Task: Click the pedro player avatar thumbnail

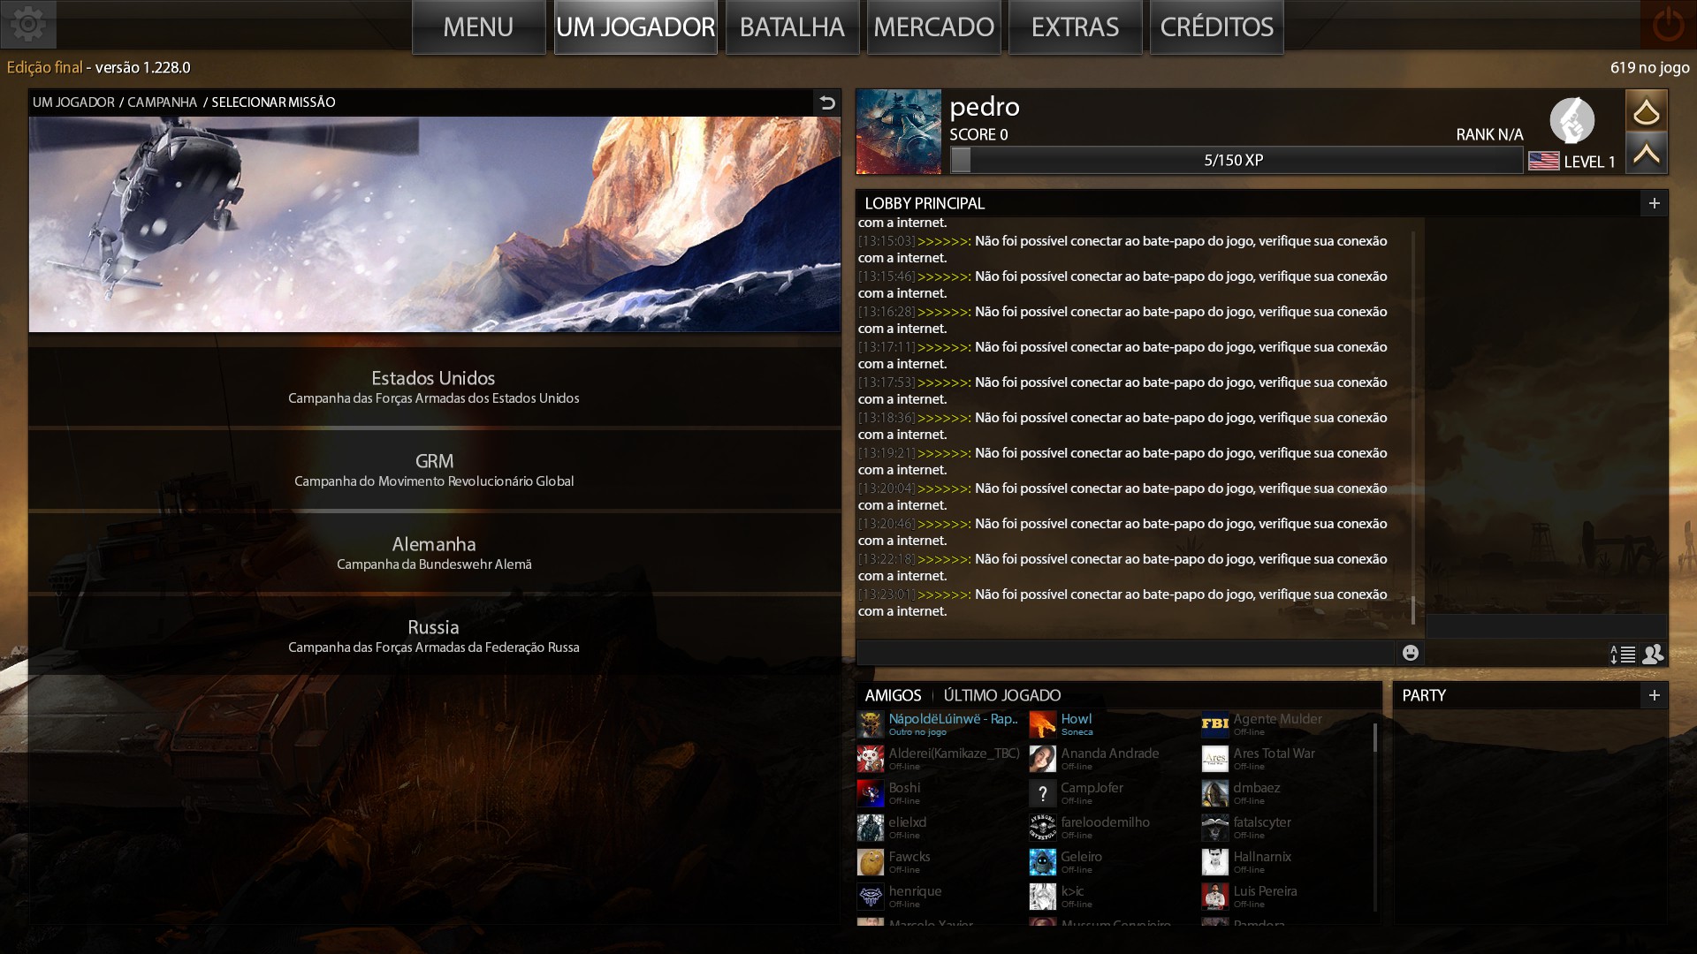Action: pyautogui.click(x=898, y=132)
